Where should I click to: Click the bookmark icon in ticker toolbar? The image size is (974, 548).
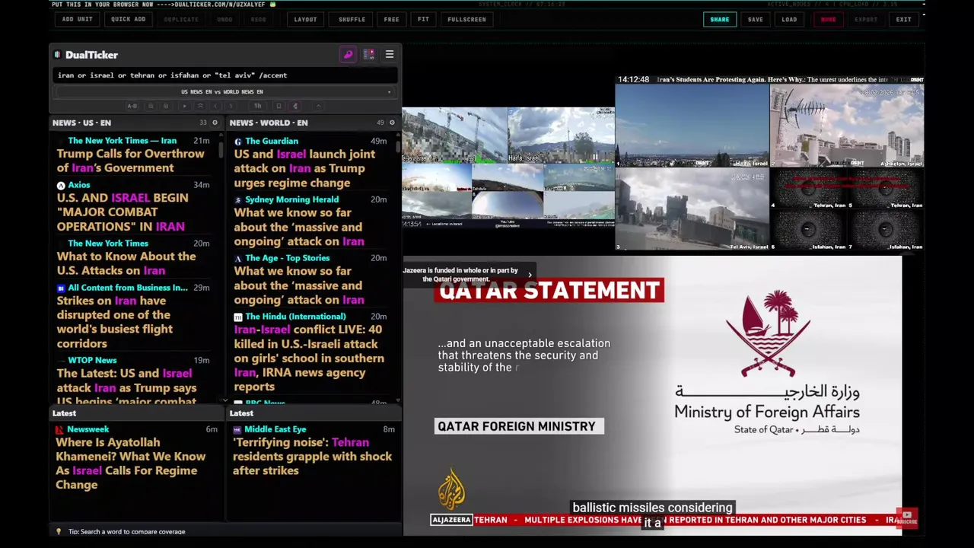click(279, 106)
